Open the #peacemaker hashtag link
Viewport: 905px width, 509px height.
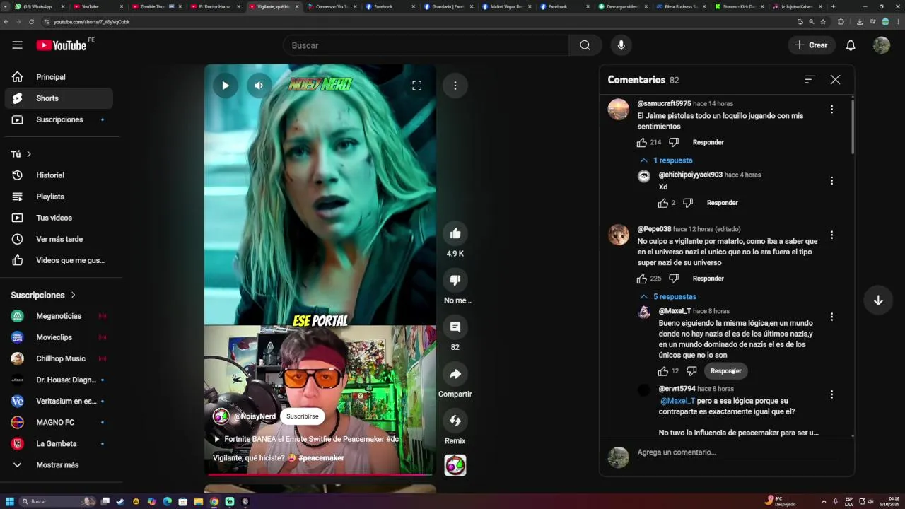pyautogui.click(x=321, y=458)
